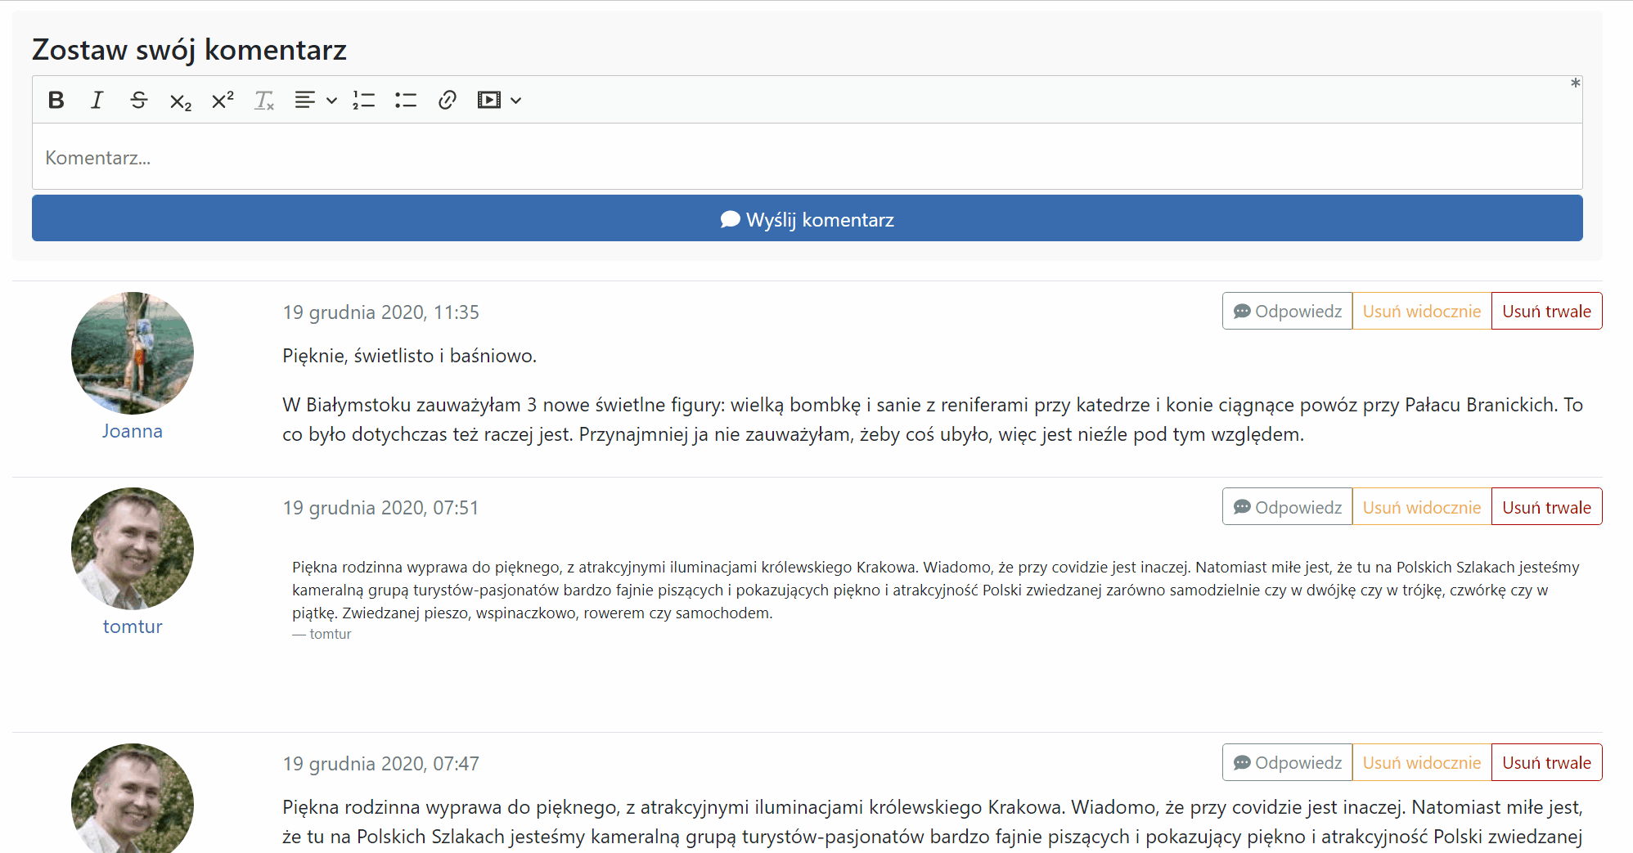Viewport: 1633px width, 853px height.
Task: Click the quote attribution — tomtur
Action: pos(322,634)
